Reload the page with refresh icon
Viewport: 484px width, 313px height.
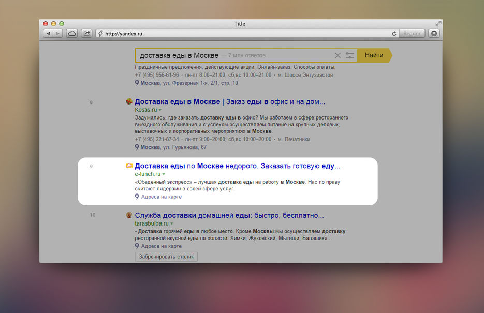click(394, 33)
